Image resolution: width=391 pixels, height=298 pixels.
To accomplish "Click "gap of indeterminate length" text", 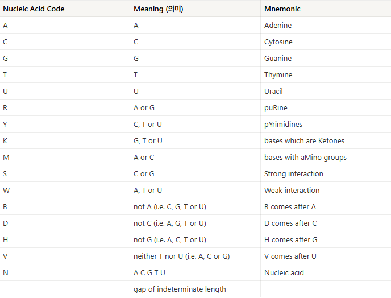I will point(180,289).
